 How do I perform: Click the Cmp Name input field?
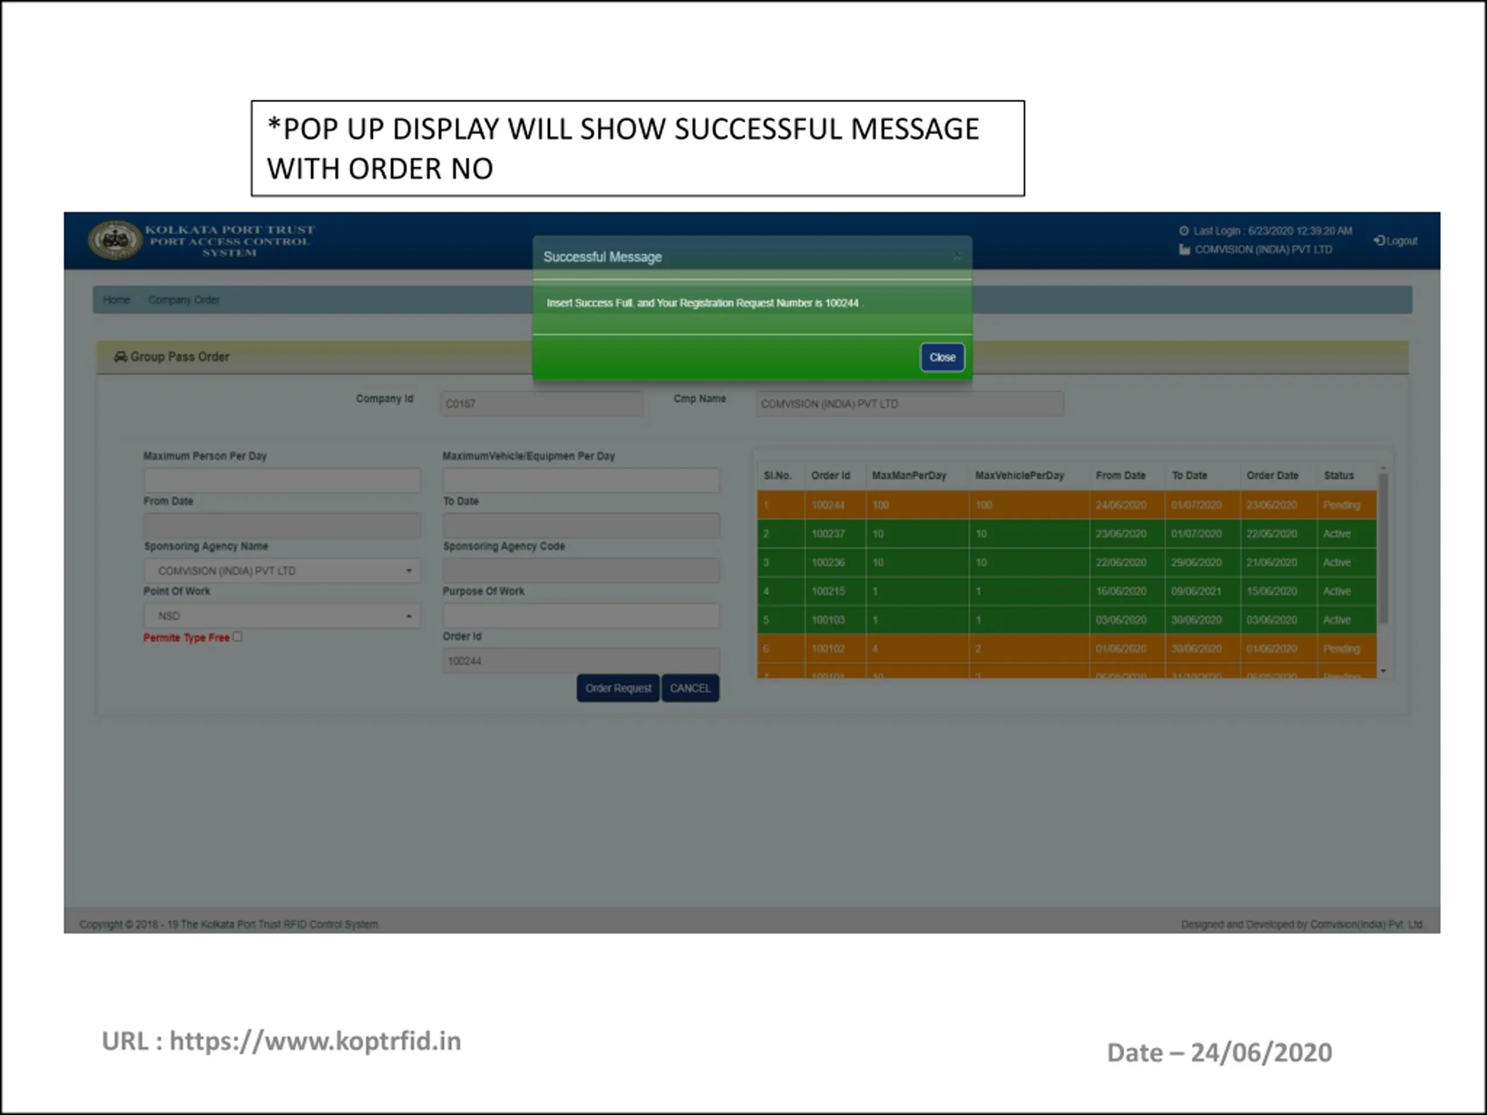(909, 404)
